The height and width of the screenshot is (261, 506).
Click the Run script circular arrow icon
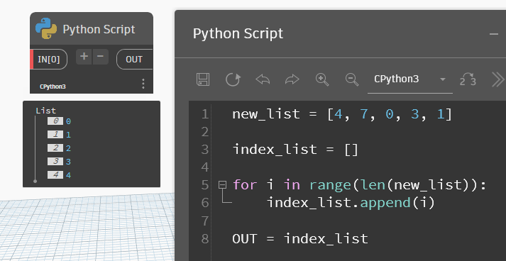(233, 79)
